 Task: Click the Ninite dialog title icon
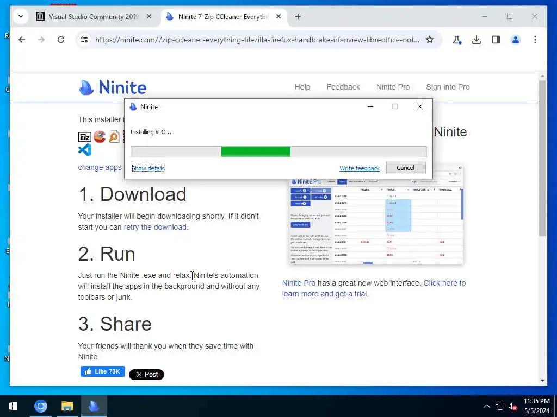(133, 107)
